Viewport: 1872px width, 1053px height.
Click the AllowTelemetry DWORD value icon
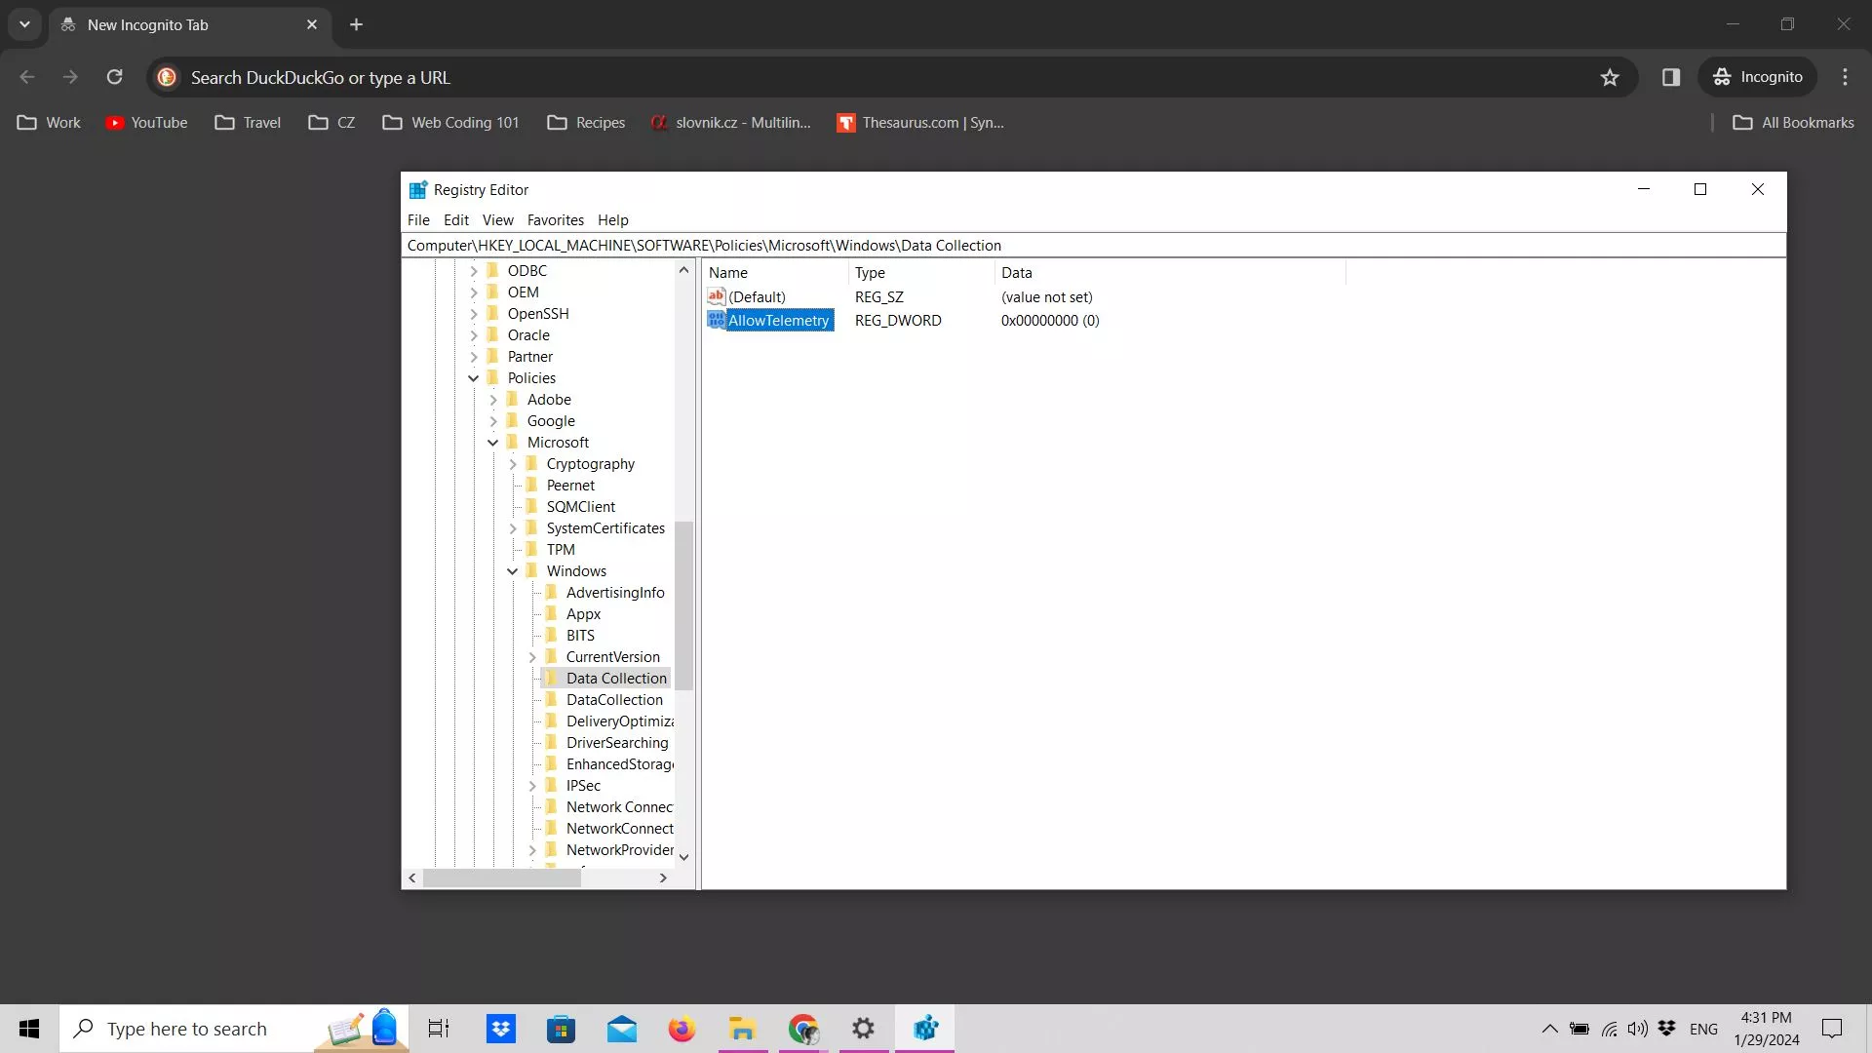tap(717, 320)
